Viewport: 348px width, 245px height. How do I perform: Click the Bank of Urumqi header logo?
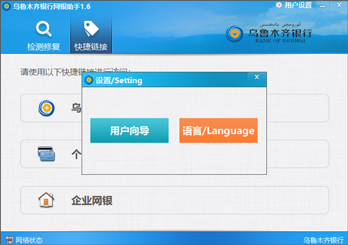pyautogui.click(x=269, y=33)
